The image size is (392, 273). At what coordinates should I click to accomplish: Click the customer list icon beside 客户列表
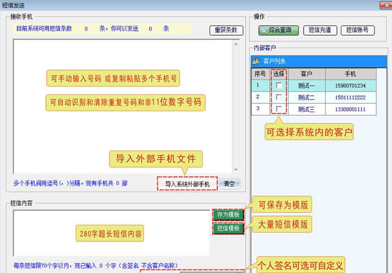[256, 61]
